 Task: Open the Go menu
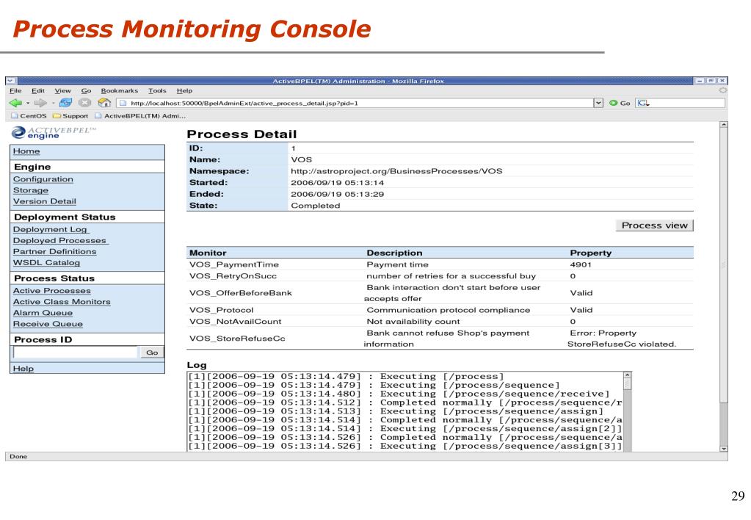point(86,90)
